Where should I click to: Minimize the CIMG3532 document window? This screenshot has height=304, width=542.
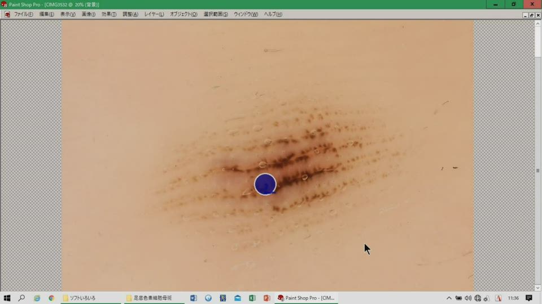coord(526,15)
